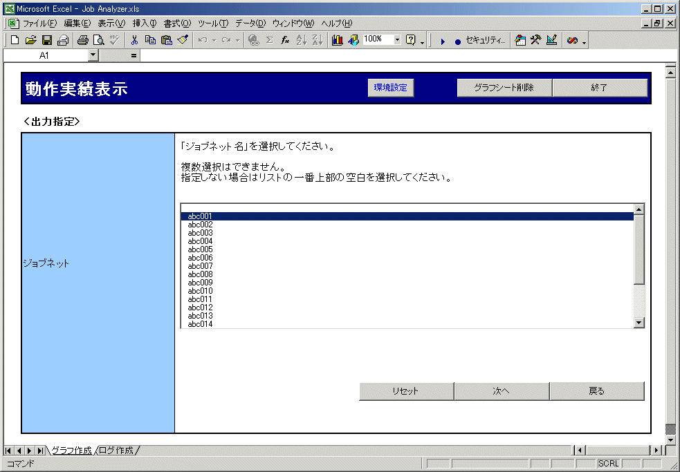Select the Format Painter brush icon
680x472 pixels.
pyautogui.click(x=183, y=40)
